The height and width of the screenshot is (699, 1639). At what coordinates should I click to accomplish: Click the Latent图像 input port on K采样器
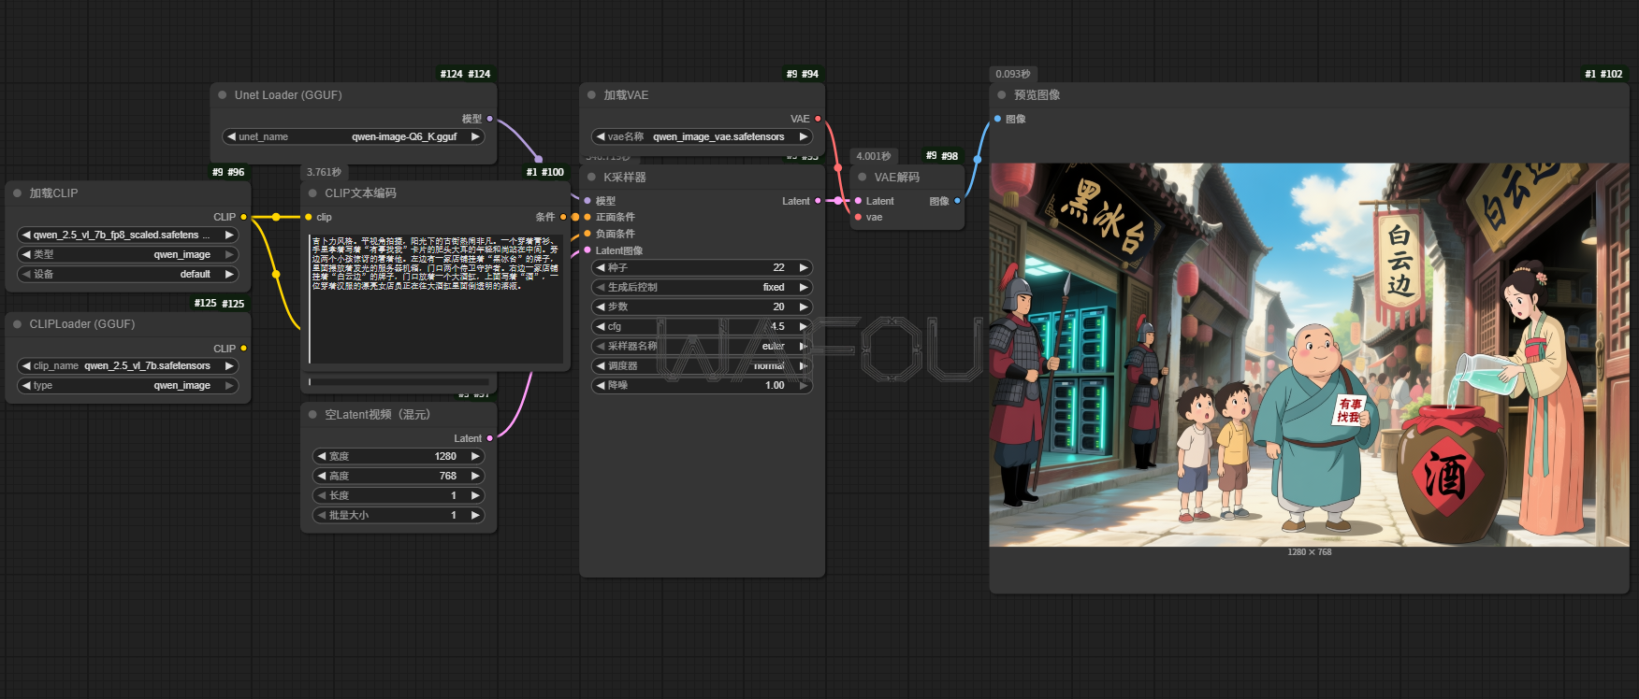point(587,250)
